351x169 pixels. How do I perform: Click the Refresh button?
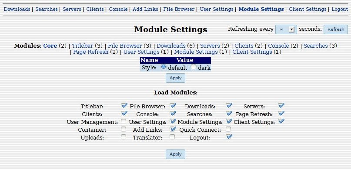pyautogui.click(x=335, y=29)
